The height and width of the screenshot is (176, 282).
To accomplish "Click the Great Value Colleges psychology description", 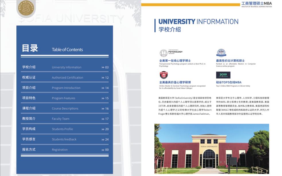I will pos(182,87).
